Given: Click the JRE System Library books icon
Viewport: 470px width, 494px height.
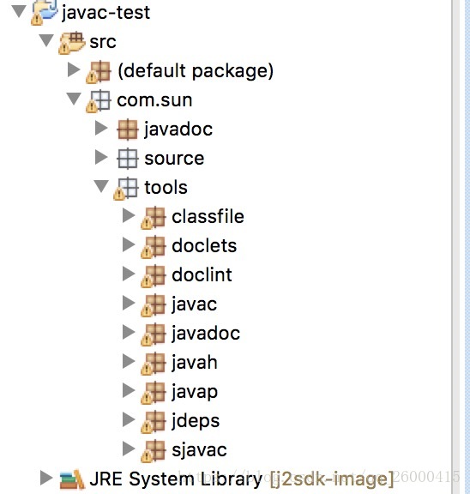Looking at the screenshot, I should (72, 479).
